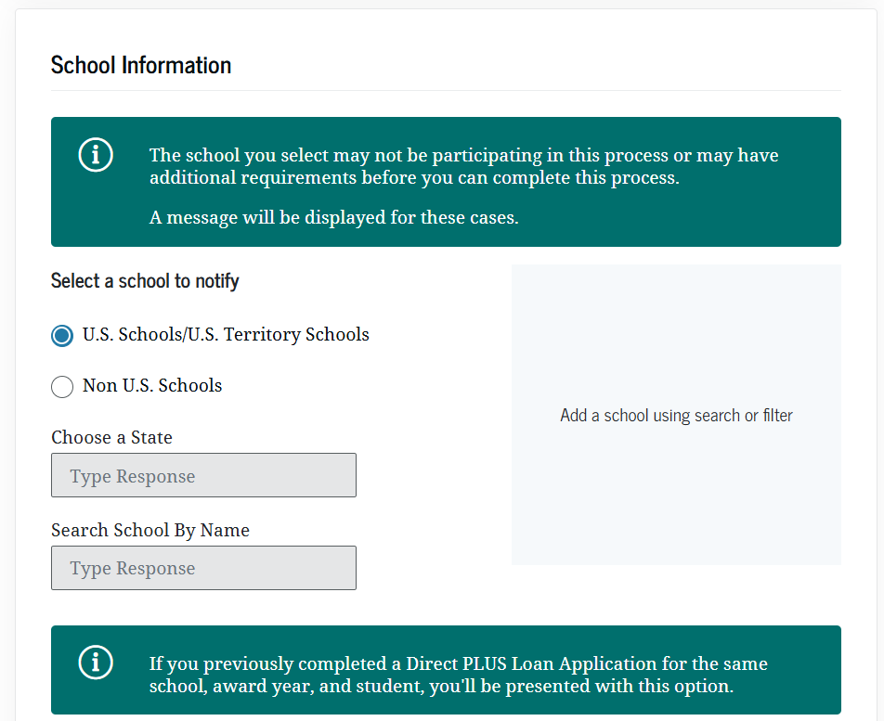Click the School Information heading
Screen dimensions: 884x721
coord(141,66)
